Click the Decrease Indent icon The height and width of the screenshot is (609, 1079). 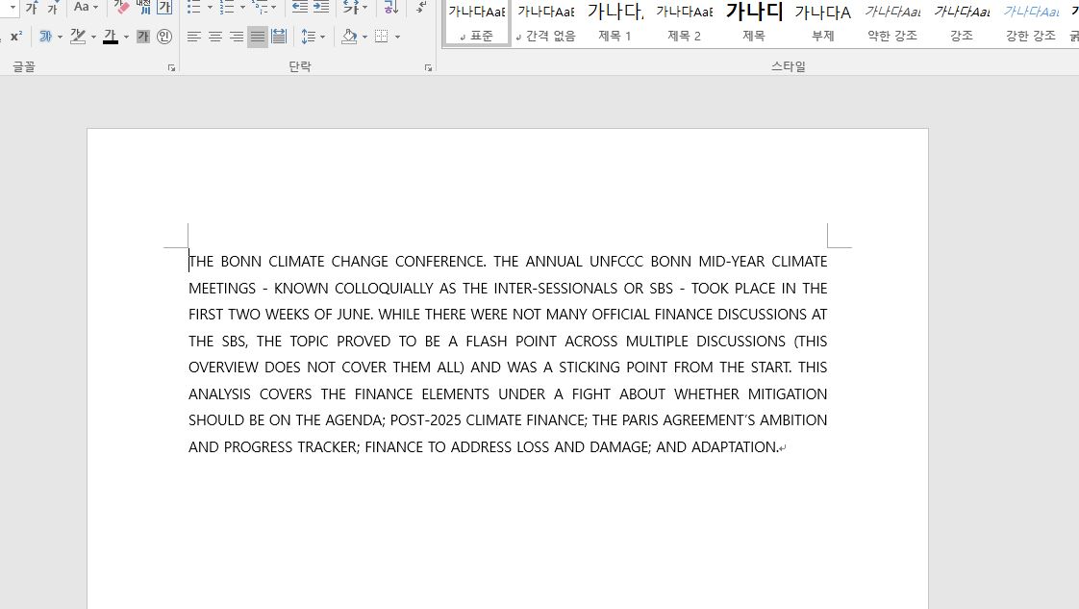coord(300,8)
